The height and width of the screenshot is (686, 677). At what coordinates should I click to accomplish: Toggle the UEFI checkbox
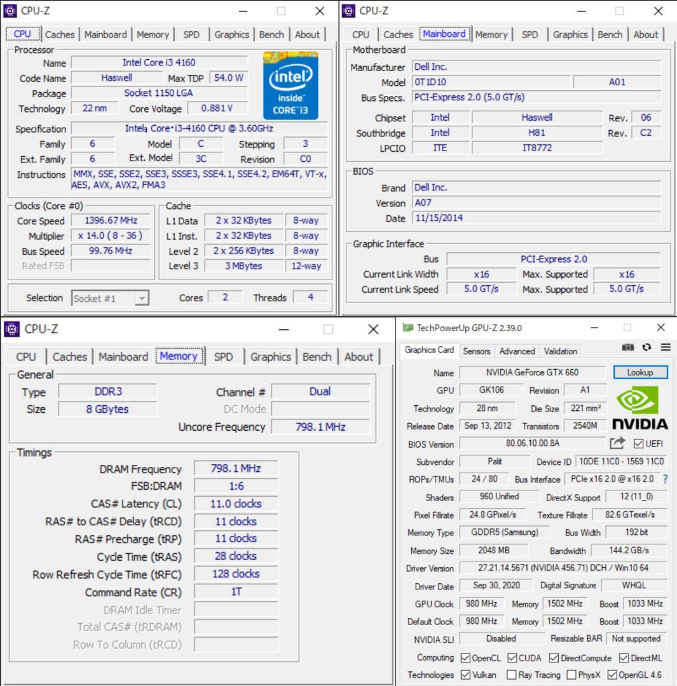pos(638,443)
